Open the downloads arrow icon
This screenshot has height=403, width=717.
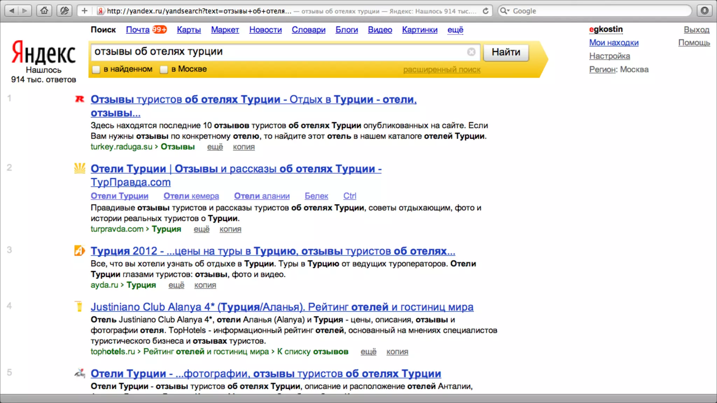(x=704, y=11)
